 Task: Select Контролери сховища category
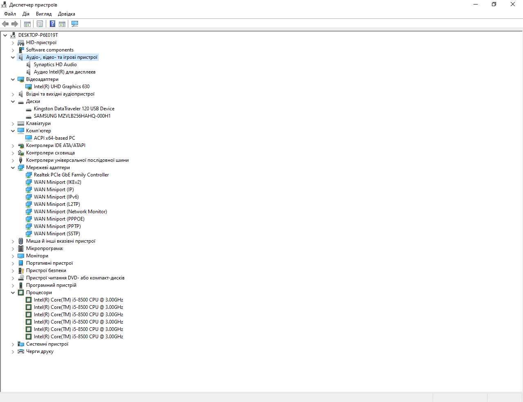[50, 153]
